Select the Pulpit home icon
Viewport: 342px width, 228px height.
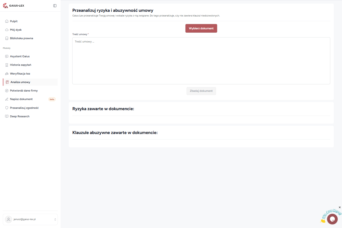[x=6, y=21]
